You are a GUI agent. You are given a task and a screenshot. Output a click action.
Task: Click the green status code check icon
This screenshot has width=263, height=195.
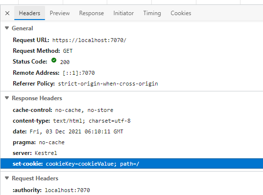tap(54, 60)
